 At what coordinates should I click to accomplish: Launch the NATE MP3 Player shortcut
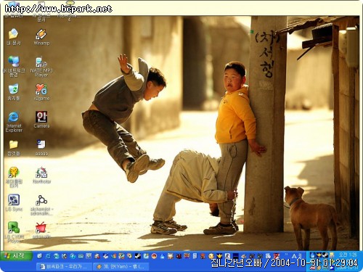[41, 66]
